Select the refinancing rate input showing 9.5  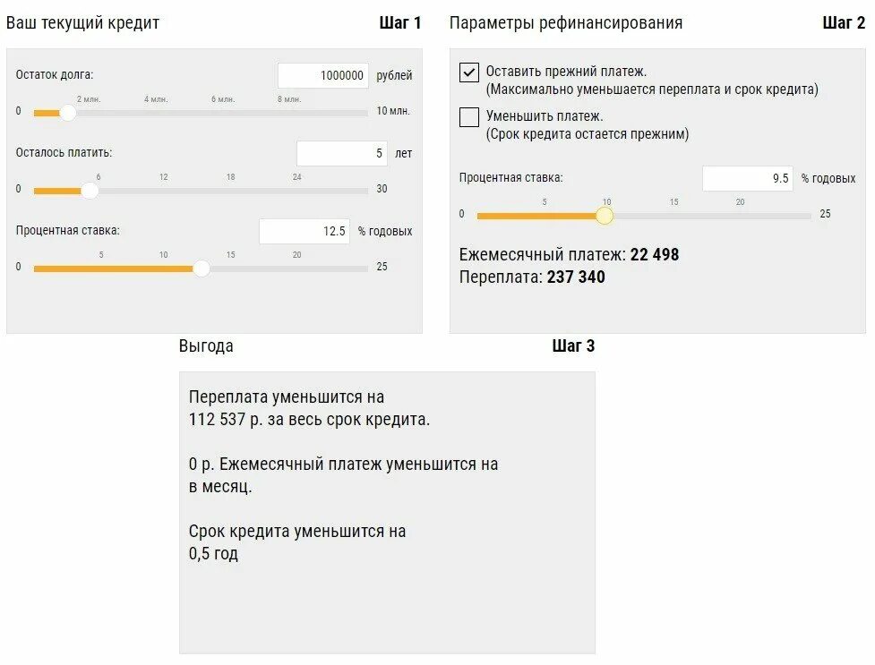point(747,179)
